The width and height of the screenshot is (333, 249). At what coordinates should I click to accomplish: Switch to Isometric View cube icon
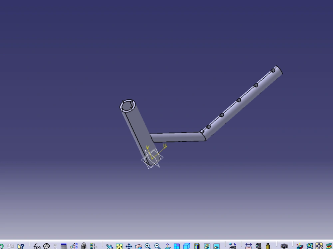186,246
